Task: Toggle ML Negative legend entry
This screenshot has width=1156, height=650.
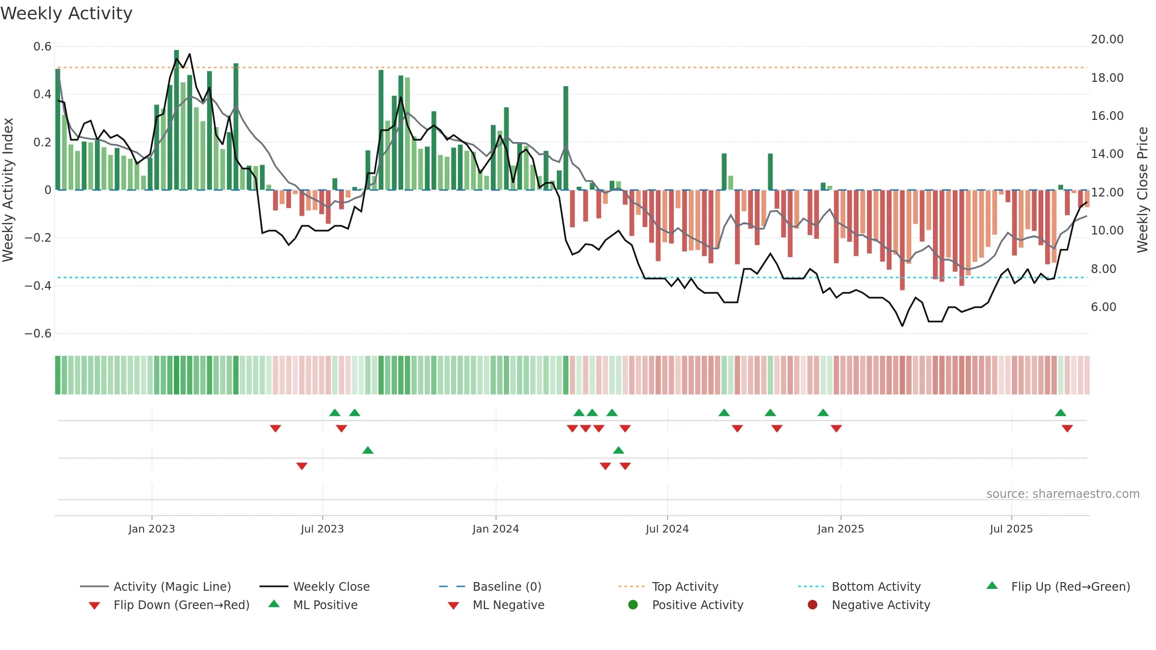Action: (496, 605)
